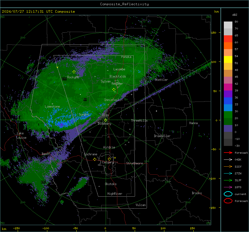Click the cyan 'current' ellipse in the legend
The image size is (249, 232).
[x=228, y=194]
